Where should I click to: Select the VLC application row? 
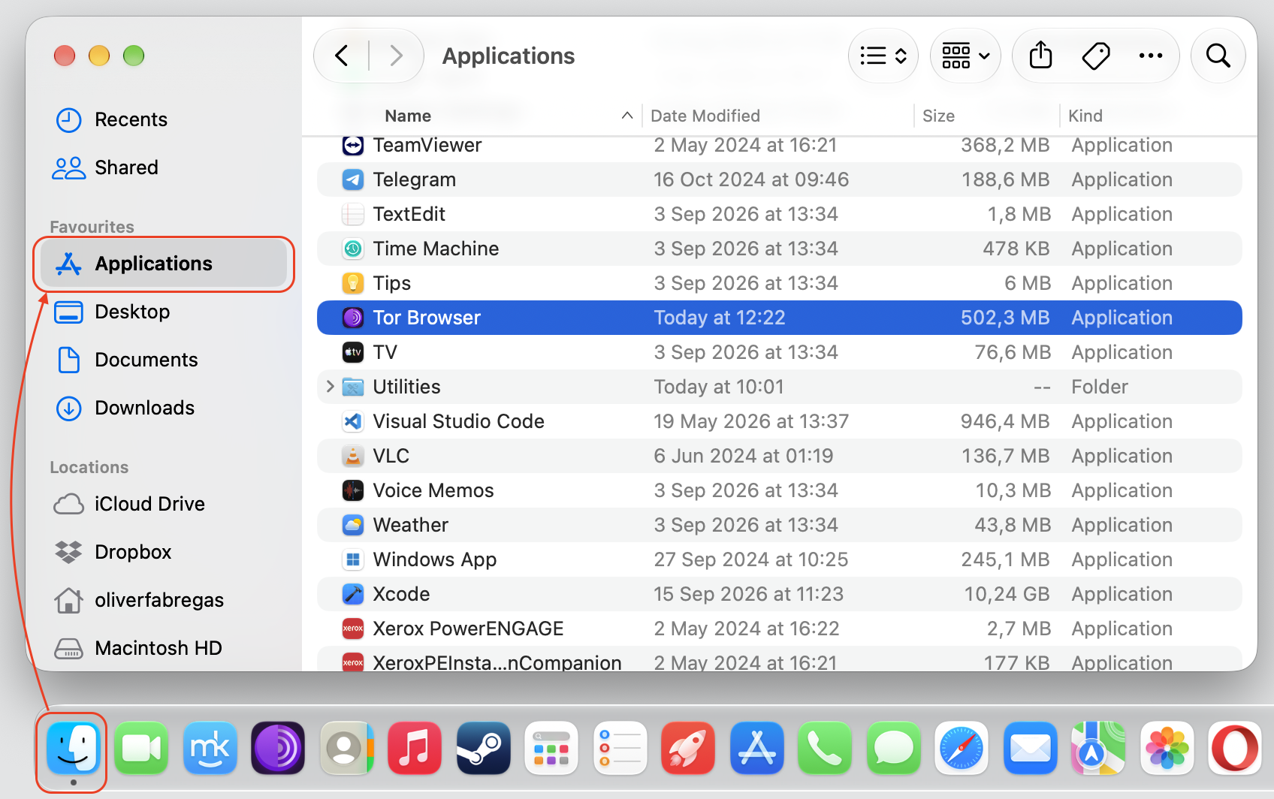coord(780,456)
